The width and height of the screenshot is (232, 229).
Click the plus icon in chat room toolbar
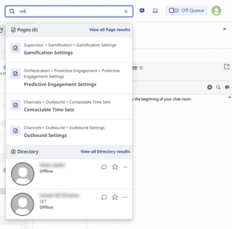pos(209,87)
